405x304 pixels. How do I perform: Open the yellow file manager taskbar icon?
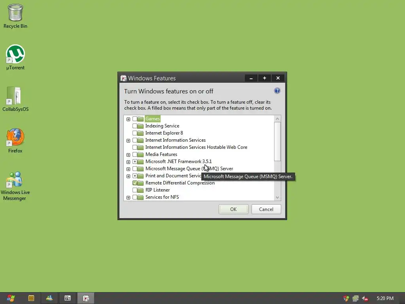(x=31, y=298)
